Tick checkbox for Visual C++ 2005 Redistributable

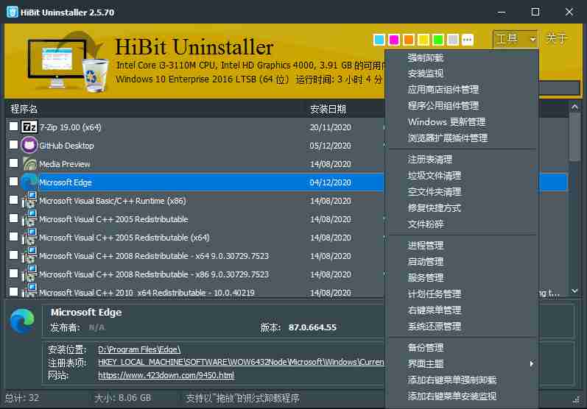pos(13,218)
